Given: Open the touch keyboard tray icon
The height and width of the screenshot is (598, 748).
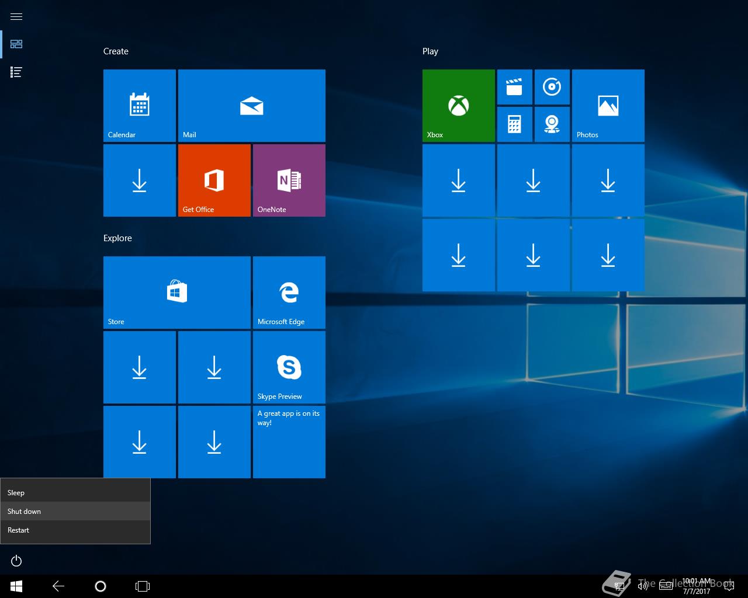Looking at the screenshot, I should pos(666,586).
